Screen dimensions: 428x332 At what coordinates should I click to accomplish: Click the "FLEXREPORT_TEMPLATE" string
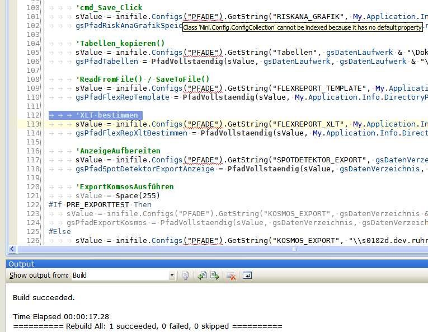(x=320, y=88)
